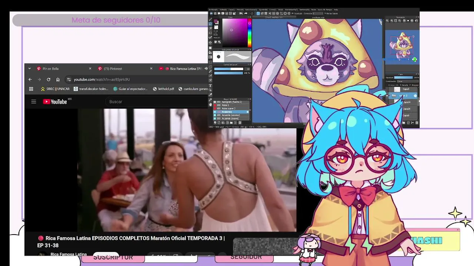Toggle the Recorte checkbox in layer panel
The width and height of the screenshot is (474, 266).
tap(400, 85)
